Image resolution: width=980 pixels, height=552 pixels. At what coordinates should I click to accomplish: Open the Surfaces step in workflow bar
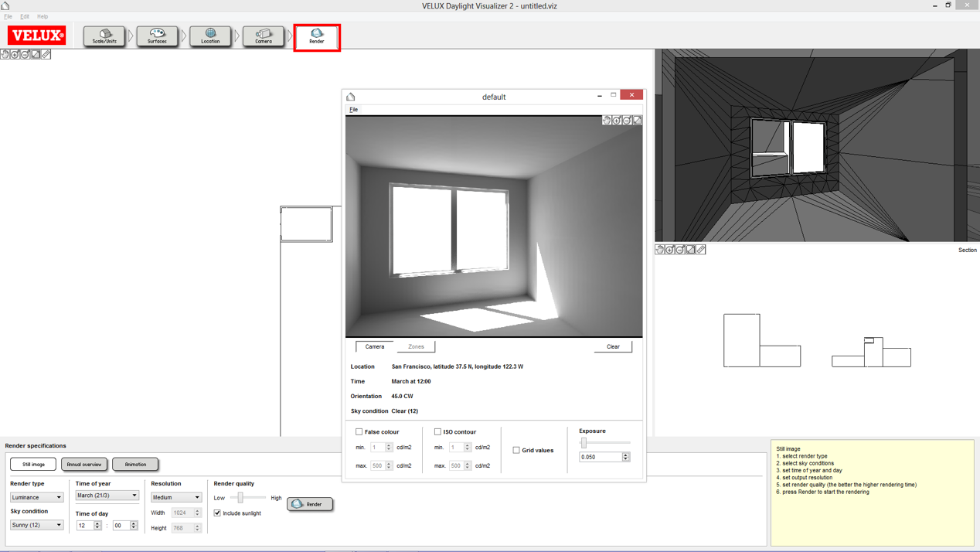tap(157, 36)
